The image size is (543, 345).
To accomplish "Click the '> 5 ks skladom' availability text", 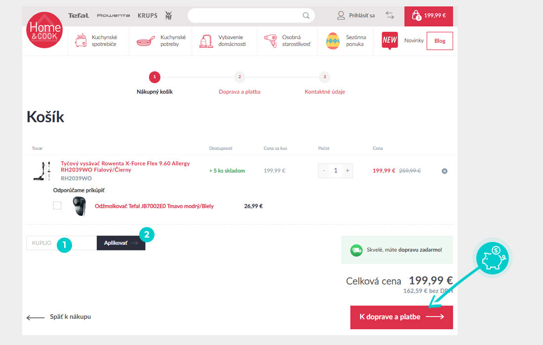I will 227,171.
